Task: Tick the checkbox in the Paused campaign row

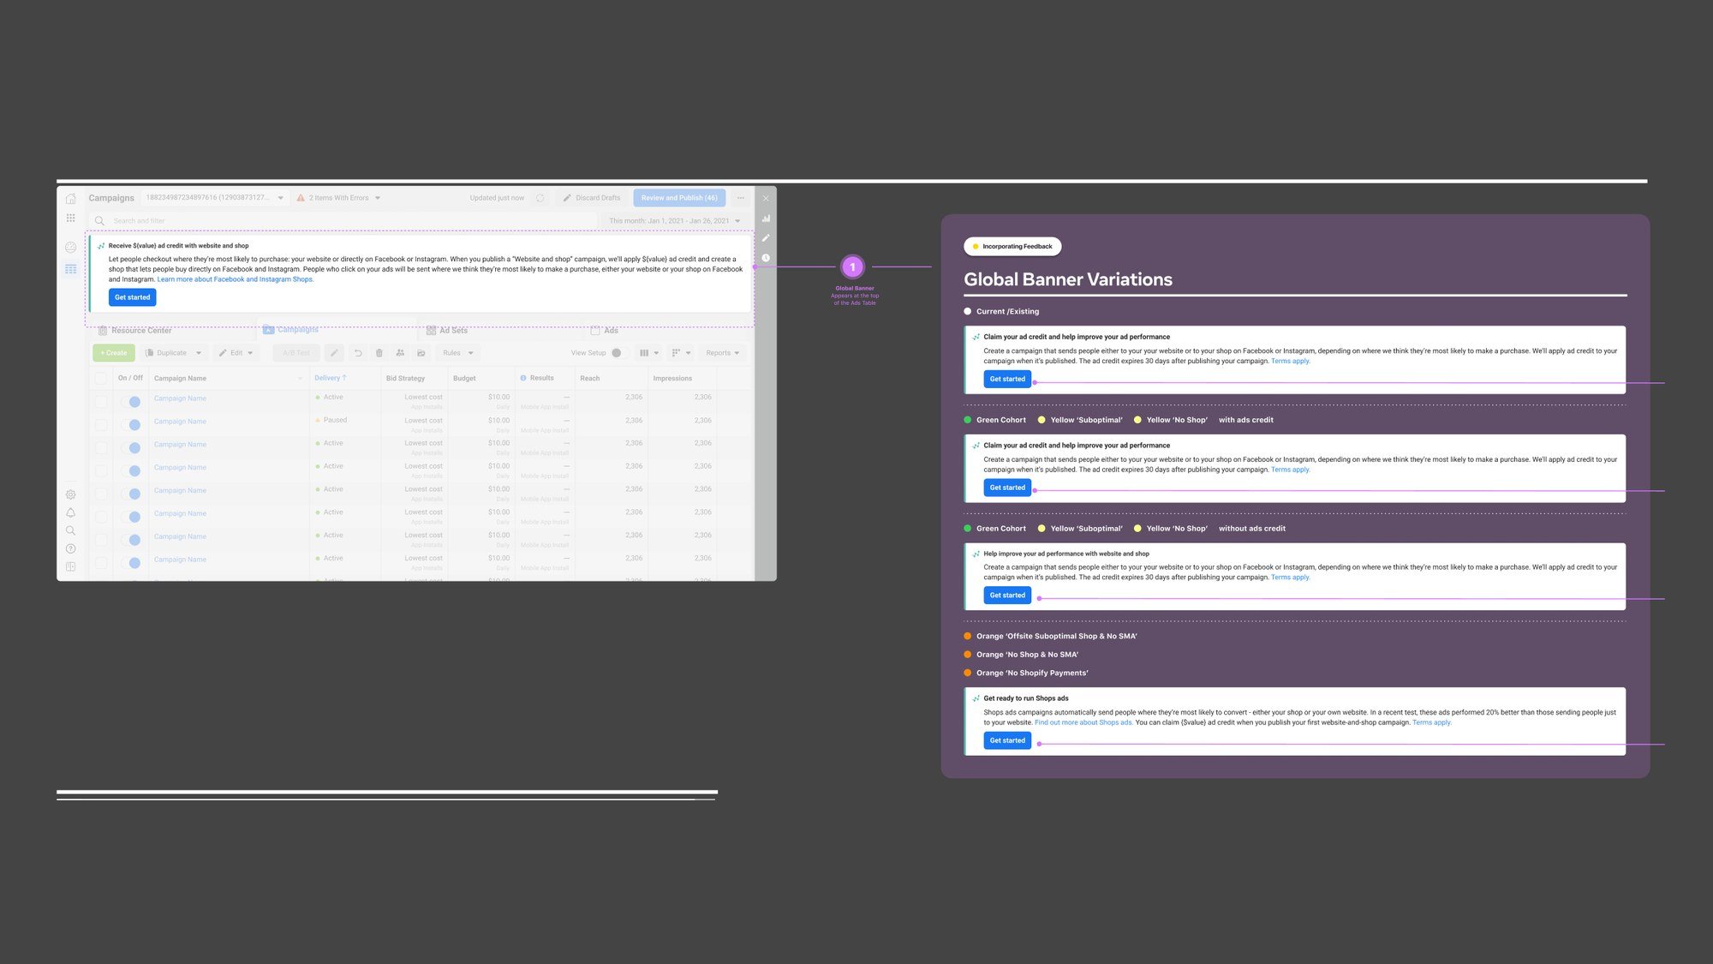Action: pos(101,424)
